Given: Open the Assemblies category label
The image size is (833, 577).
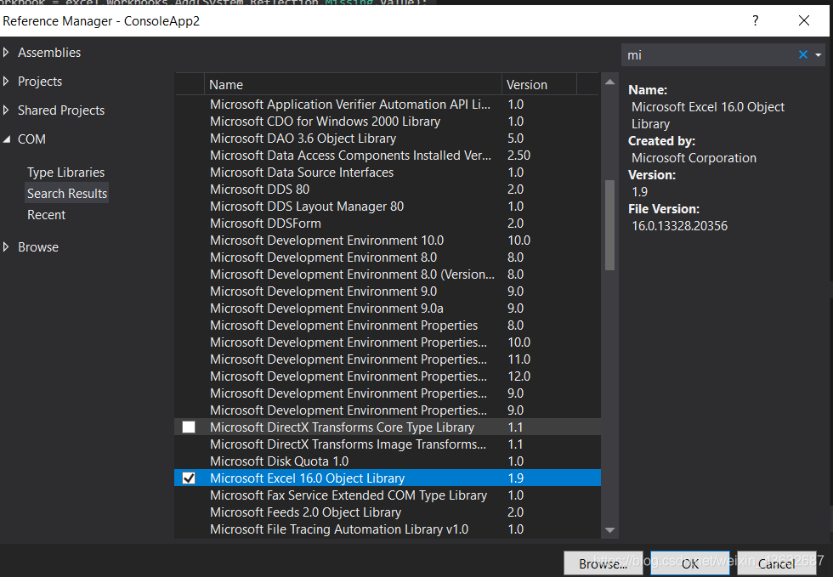Looking at the screenshot, I should pyautogui.click(x=49, y=53).
